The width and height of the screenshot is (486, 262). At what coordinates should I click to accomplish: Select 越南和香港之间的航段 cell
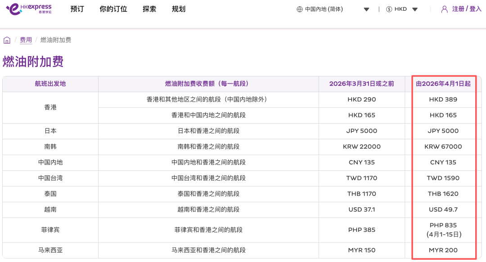point(208,210)
